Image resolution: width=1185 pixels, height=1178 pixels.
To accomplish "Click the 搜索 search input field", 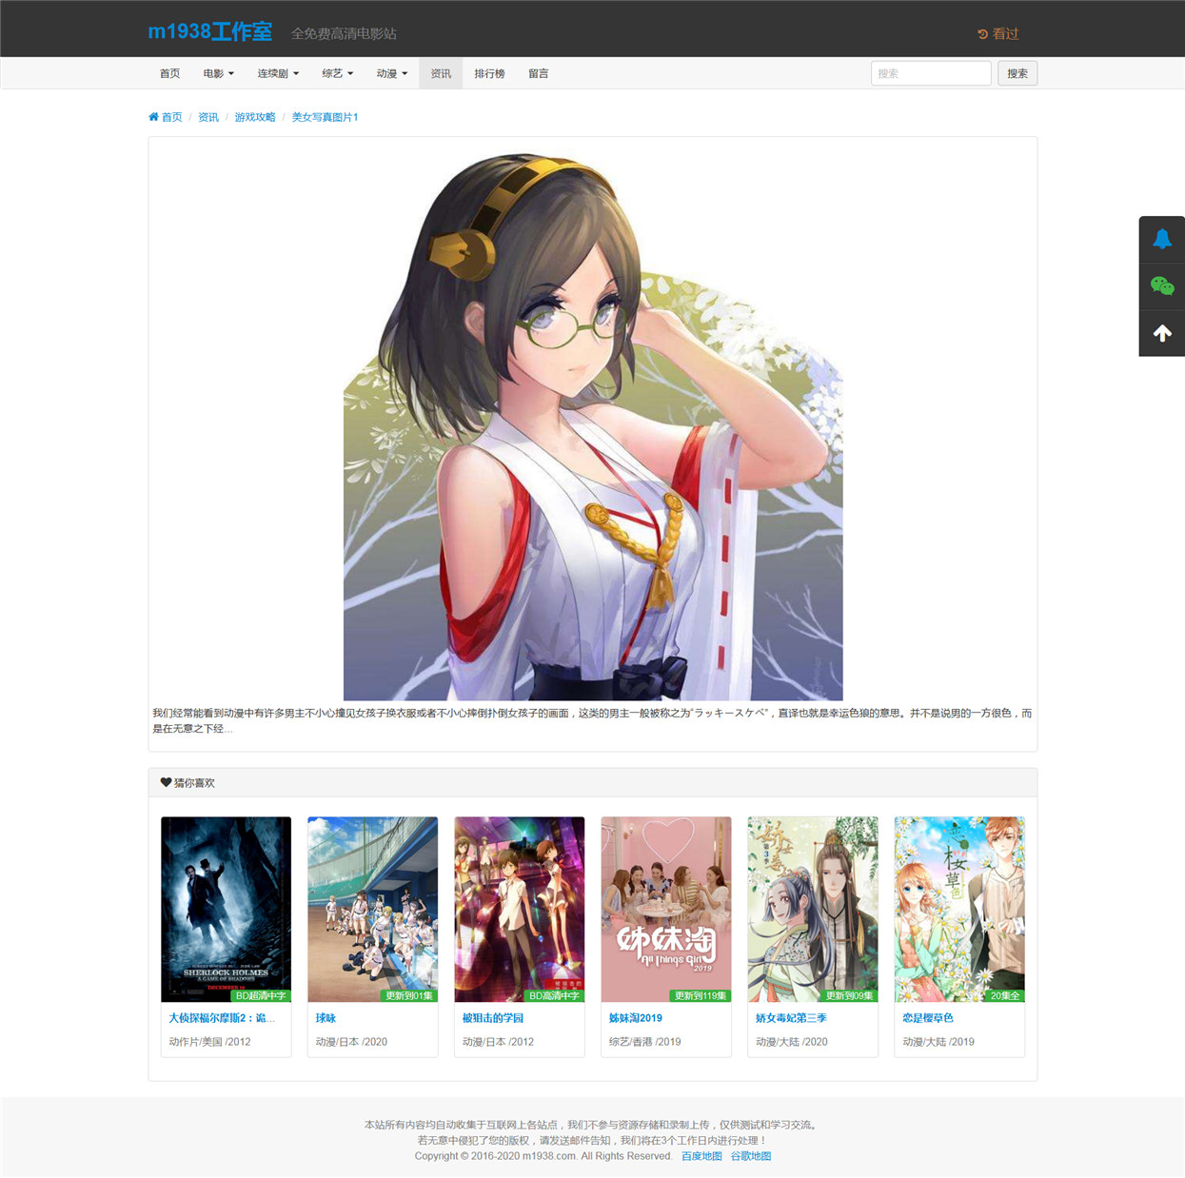I will coord(931,73).
